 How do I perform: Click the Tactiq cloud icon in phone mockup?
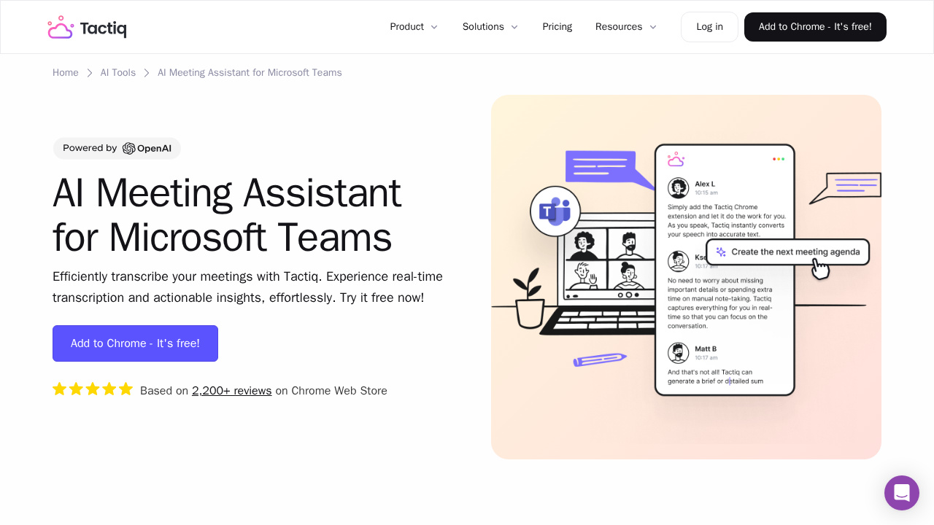676,159
